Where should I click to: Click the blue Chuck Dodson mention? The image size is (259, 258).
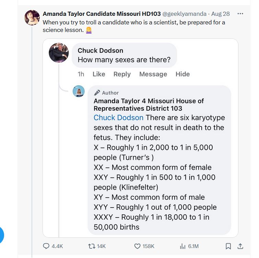tap(118, 117)
